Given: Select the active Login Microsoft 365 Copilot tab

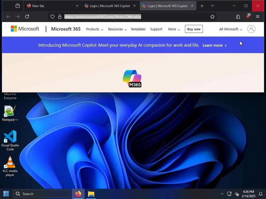Looking at the screenshot, I should [x=168, y=6].
